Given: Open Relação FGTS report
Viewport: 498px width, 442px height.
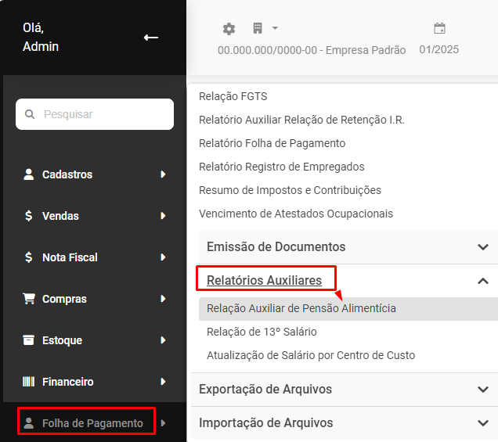Looking at the screenshot, I should 233,96.
